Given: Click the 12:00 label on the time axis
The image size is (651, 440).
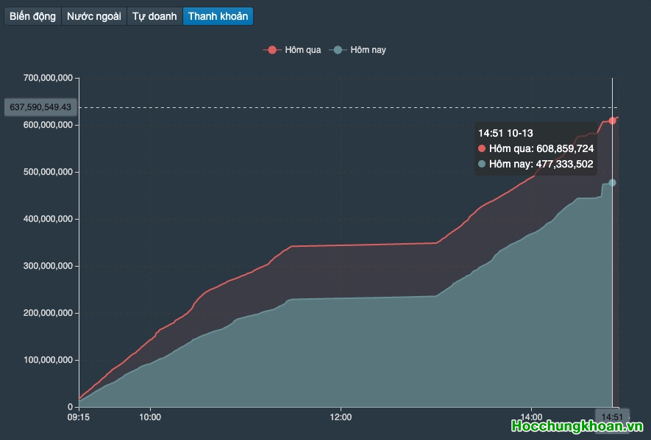Looking at the screenshot, I should point(341,417).
